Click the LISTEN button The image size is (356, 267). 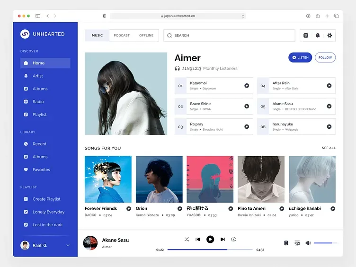[x=300, y=57]
